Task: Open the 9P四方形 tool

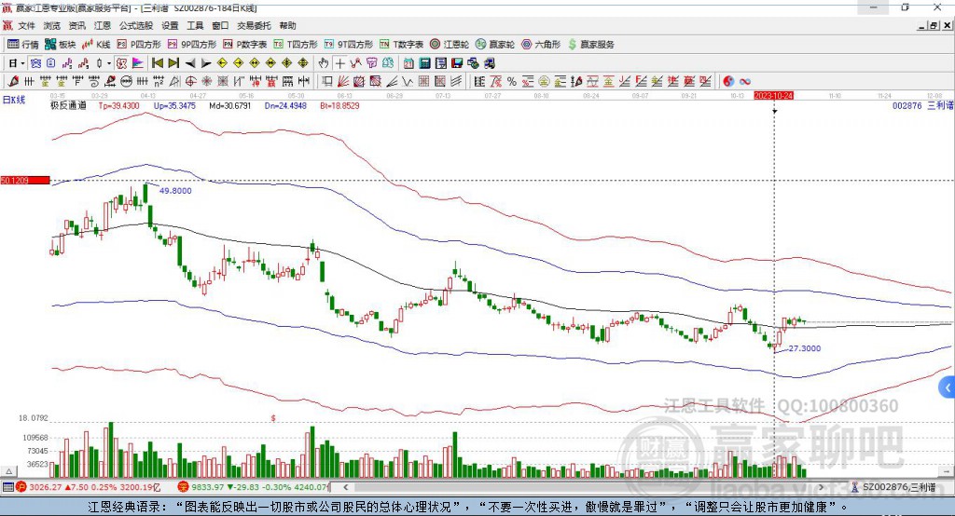Action: 192,45
